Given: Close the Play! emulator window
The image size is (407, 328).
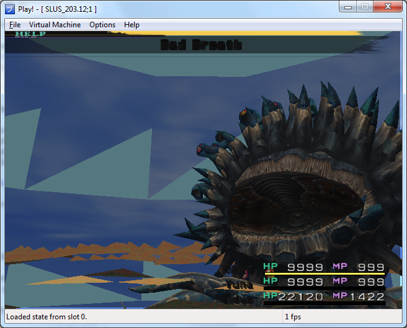Looking at the screenshot, I should (x=388, y=6).
